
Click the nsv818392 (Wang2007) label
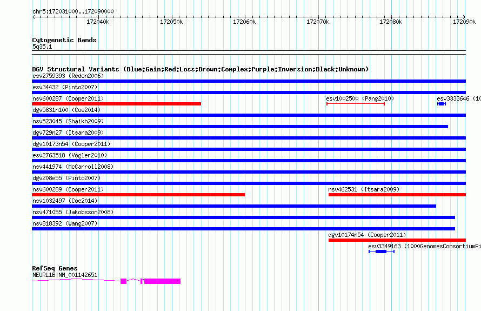(x=65, y=223)
